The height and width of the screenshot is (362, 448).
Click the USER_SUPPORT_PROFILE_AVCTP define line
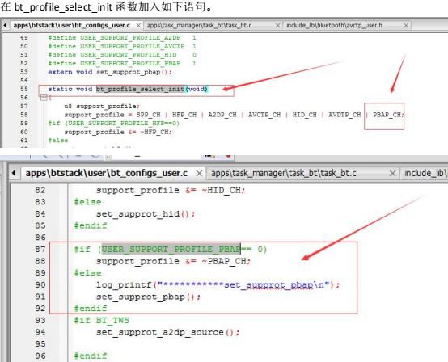coord(122,46)
